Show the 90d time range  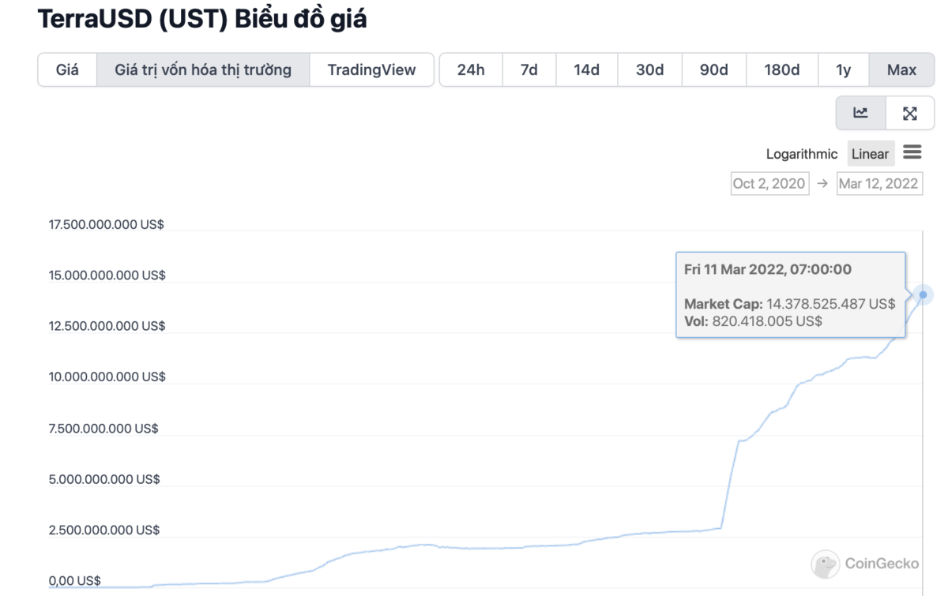pyautogui.click(x=714, y=69)
